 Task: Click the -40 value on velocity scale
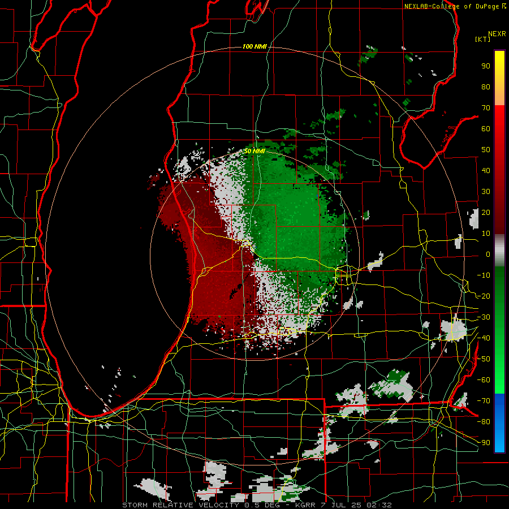coord(484,338)
